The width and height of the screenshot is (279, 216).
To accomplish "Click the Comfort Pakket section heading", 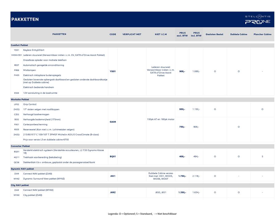I will click(x=19, y=45).
